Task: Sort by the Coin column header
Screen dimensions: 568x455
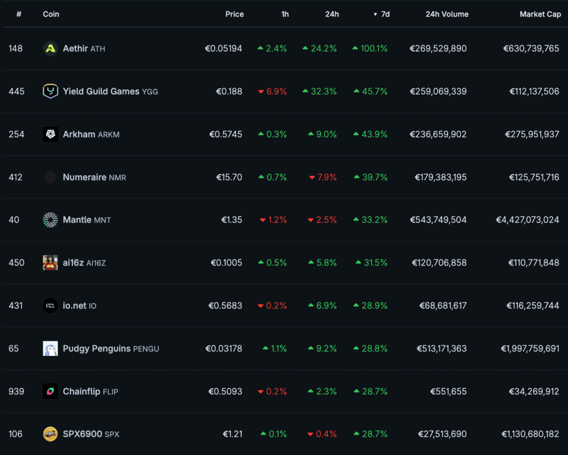Action: pos(51,14)
